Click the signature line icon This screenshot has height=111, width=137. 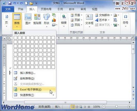(x=116, y=15)
